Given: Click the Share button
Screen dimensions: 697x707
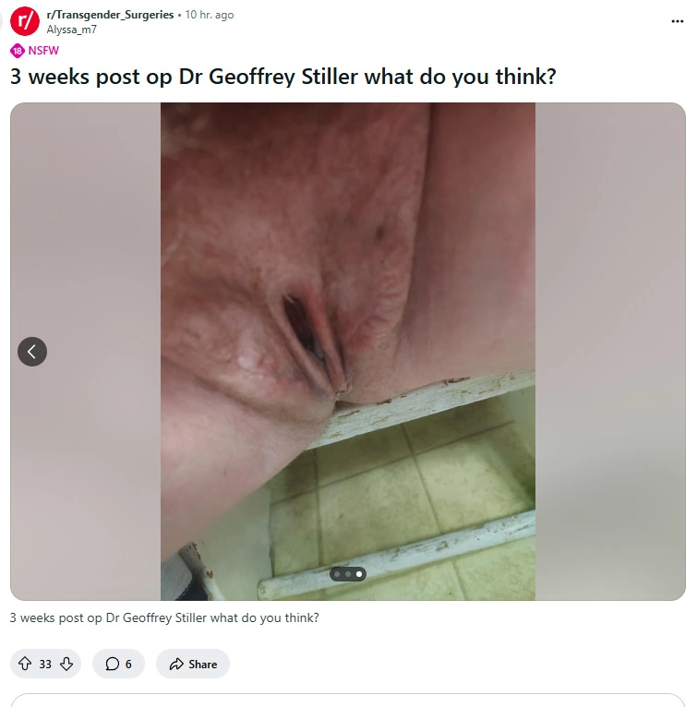Looking at the screenshot, I should point(193,664).
